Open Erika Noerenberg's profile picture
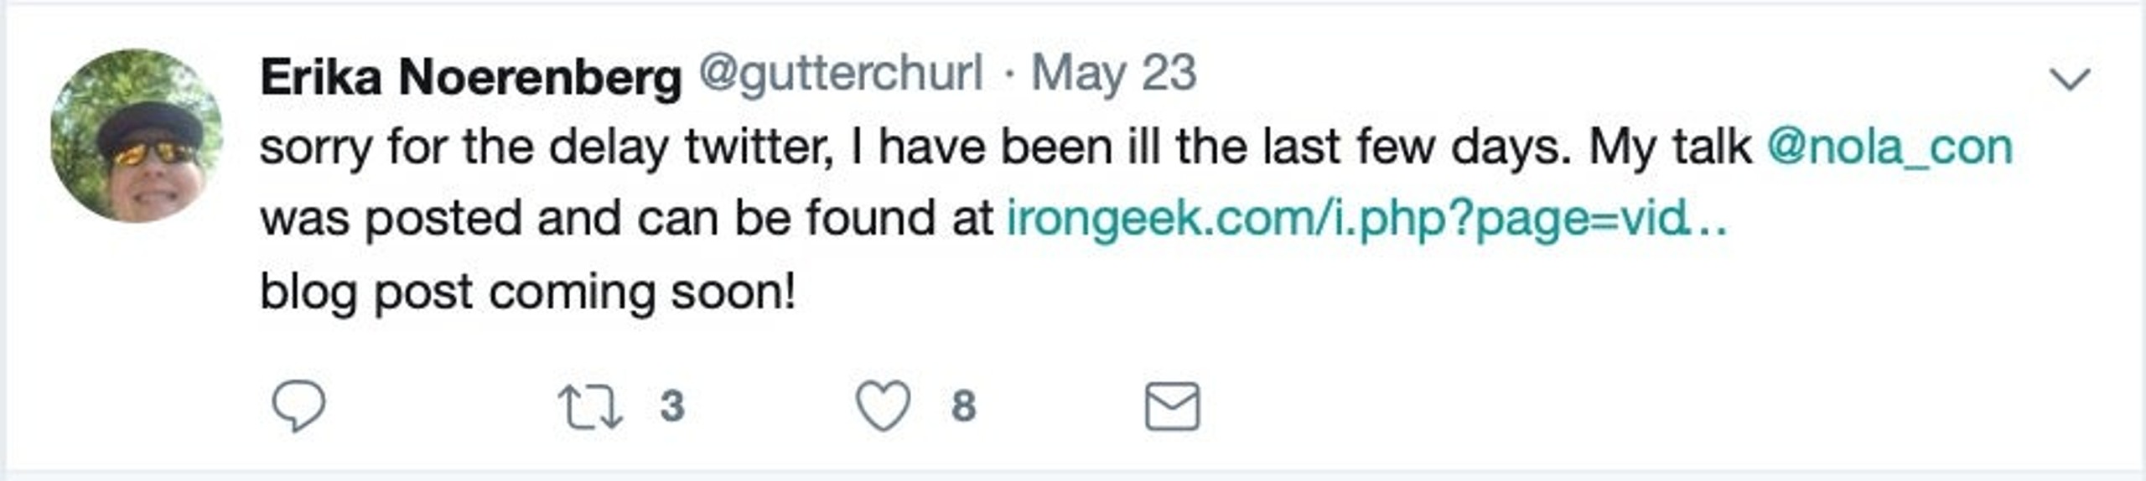 coord(137,136)
